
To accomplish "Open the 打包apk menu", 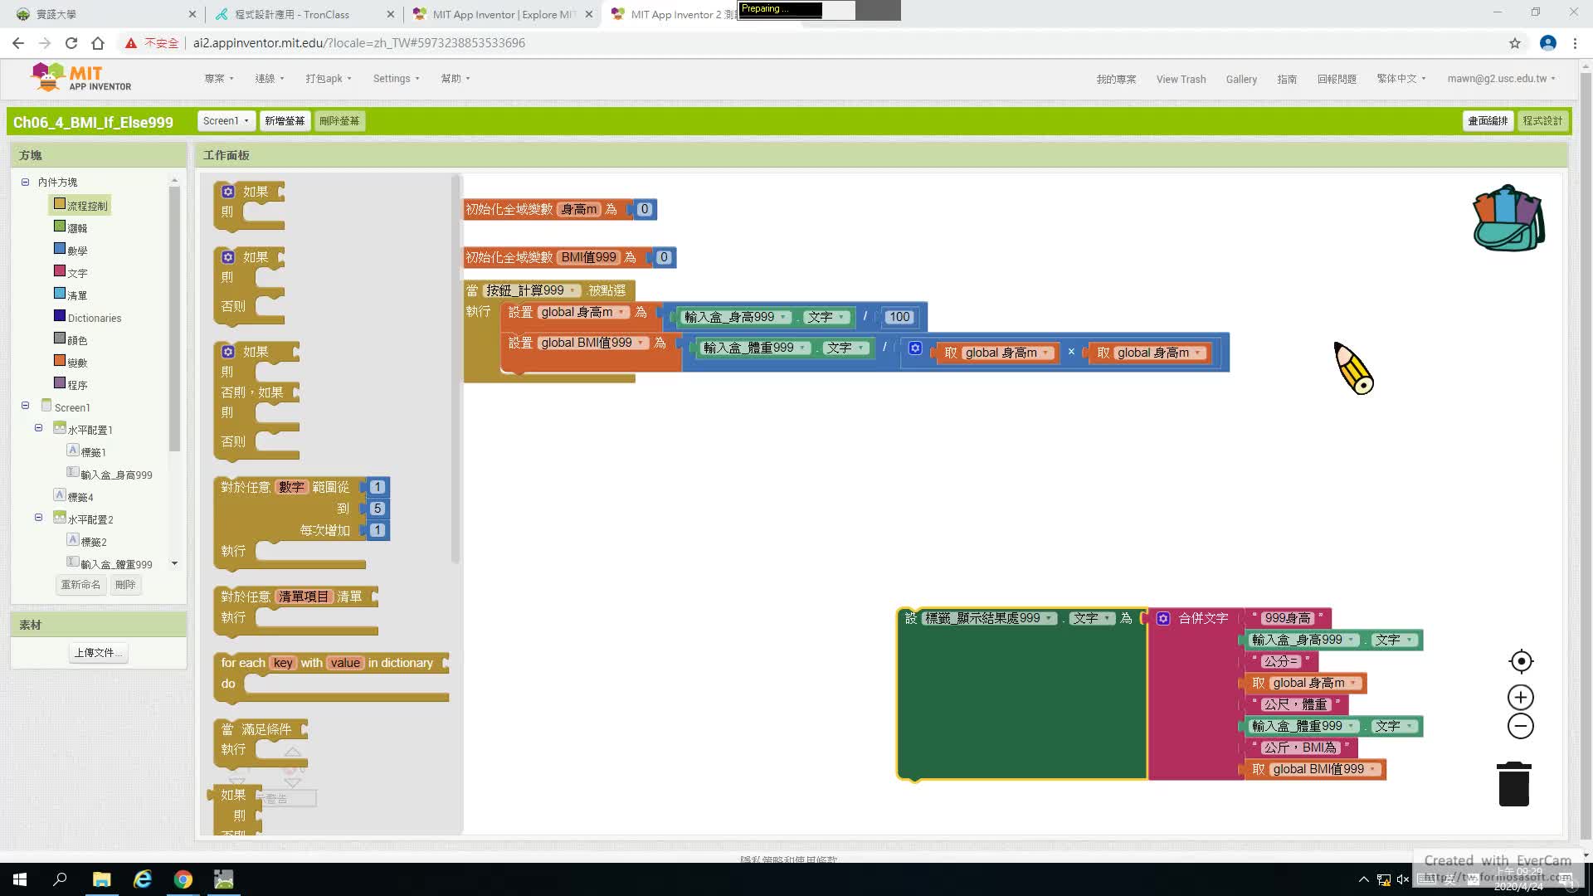I will point(329,79).
